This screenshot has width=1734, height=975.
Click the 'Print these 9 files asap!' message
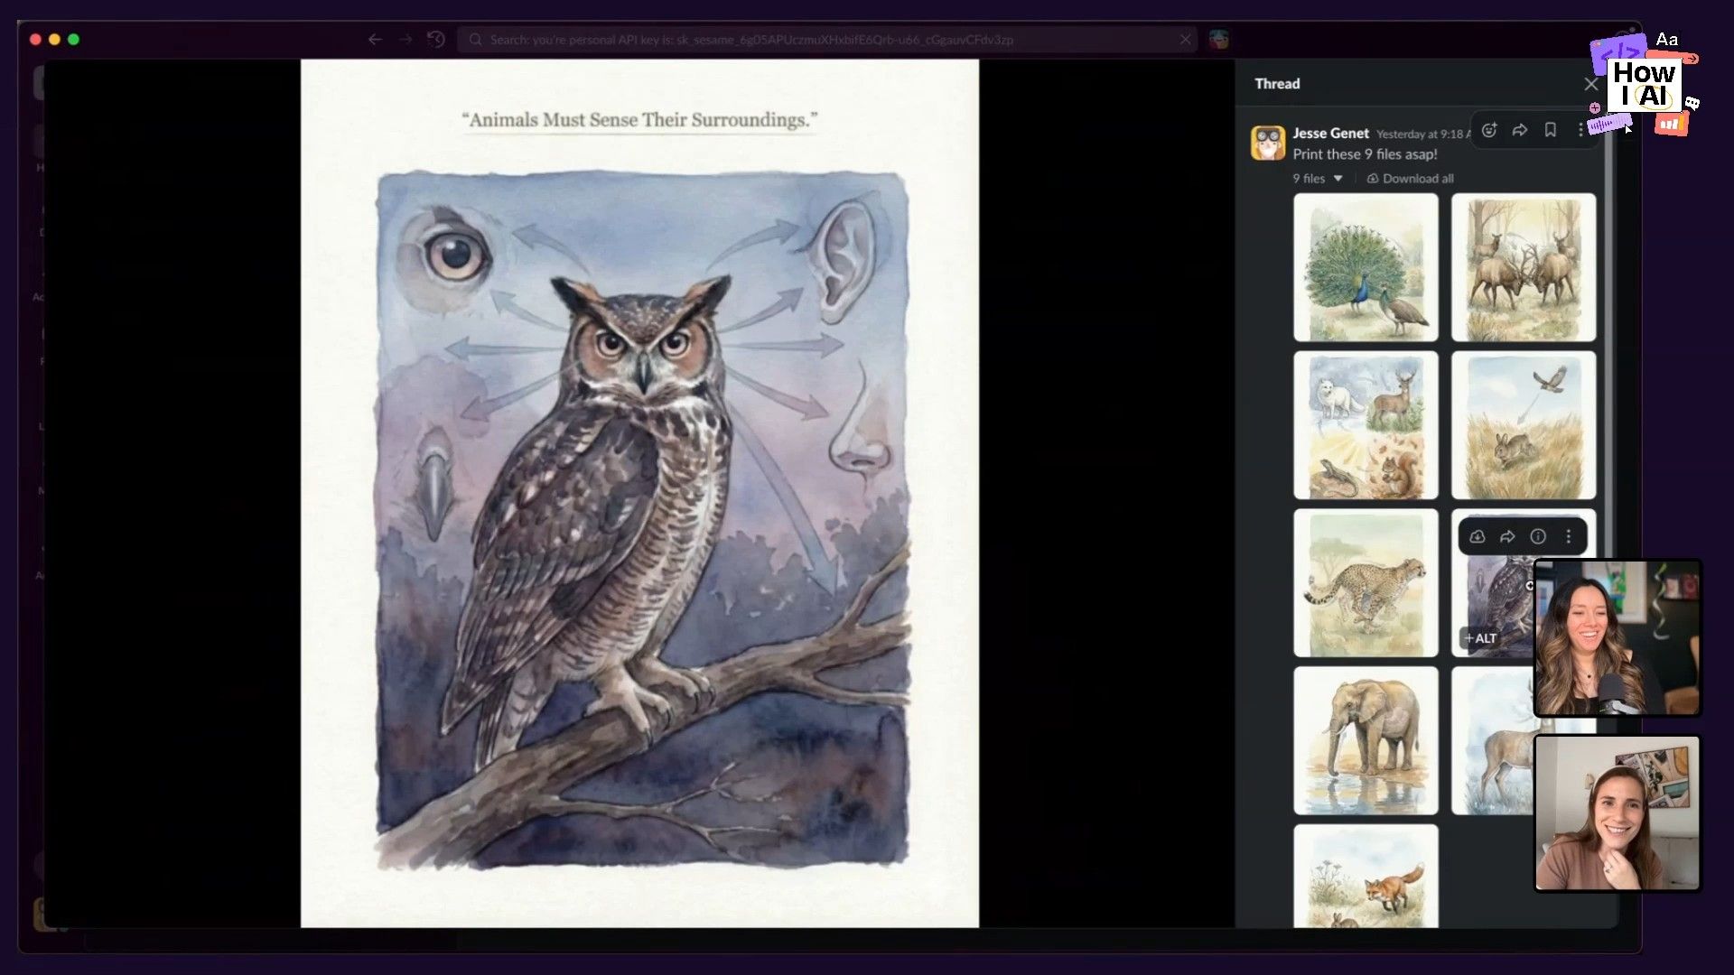pos(1365,154)
